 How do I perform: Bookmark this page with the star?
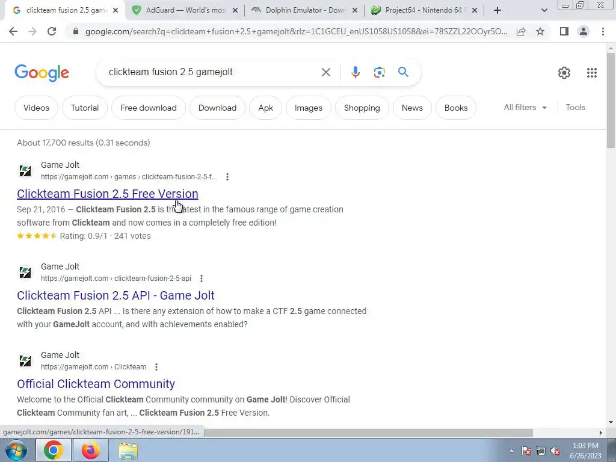[540, 31]
